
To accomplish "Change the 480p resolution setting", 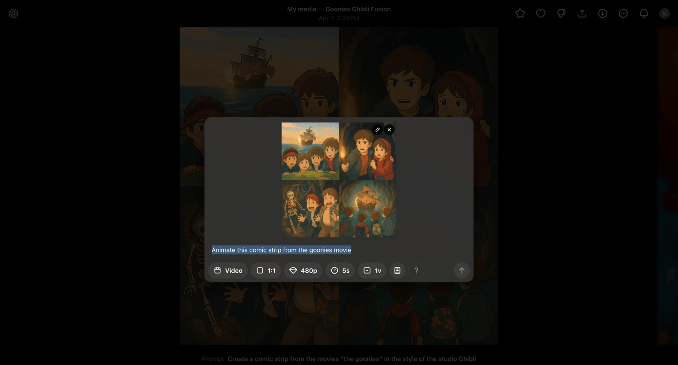I will click(303, 270).
